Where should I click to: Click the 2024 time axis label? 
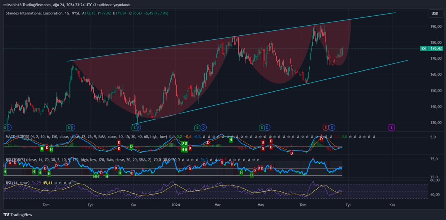[176, 205]
